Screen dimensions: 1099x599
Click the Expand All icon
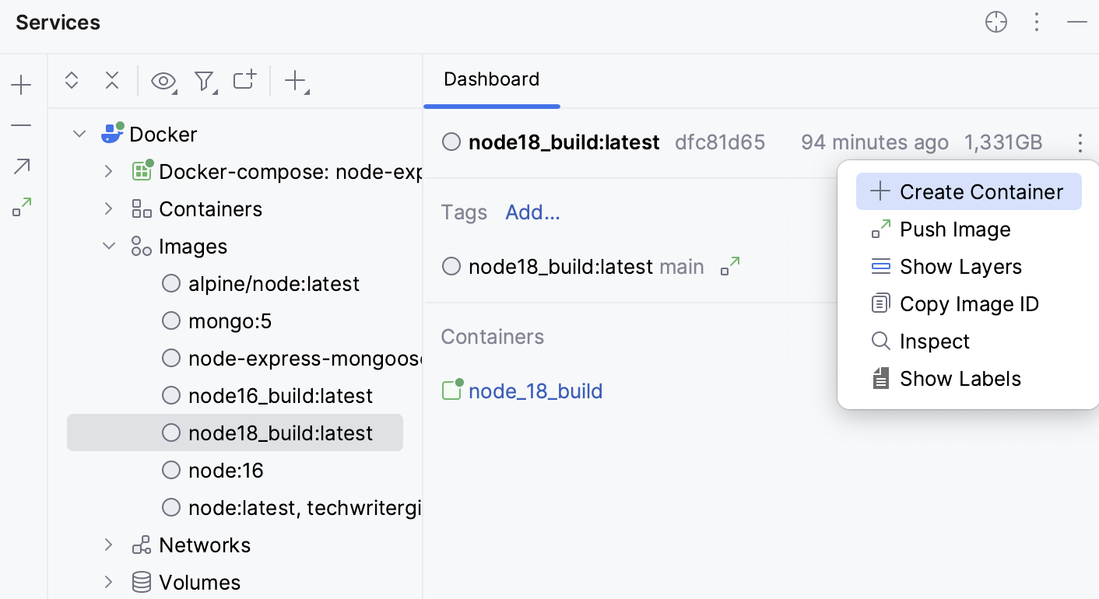(x=72, y=81)
